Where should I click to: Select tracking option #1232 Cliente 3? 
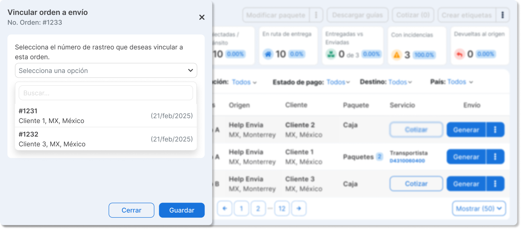coord(106,139)
